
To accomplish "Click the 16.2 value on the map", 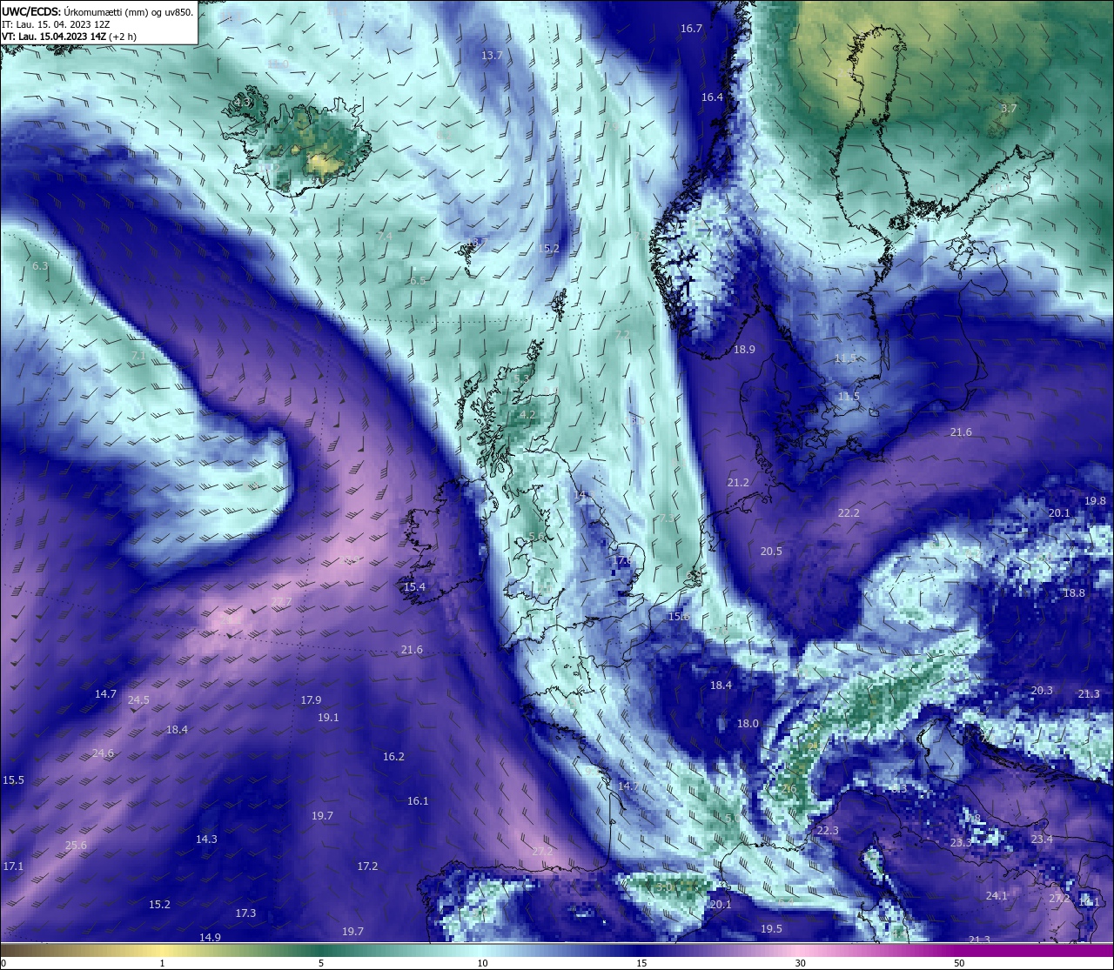I will coord(393,757).
